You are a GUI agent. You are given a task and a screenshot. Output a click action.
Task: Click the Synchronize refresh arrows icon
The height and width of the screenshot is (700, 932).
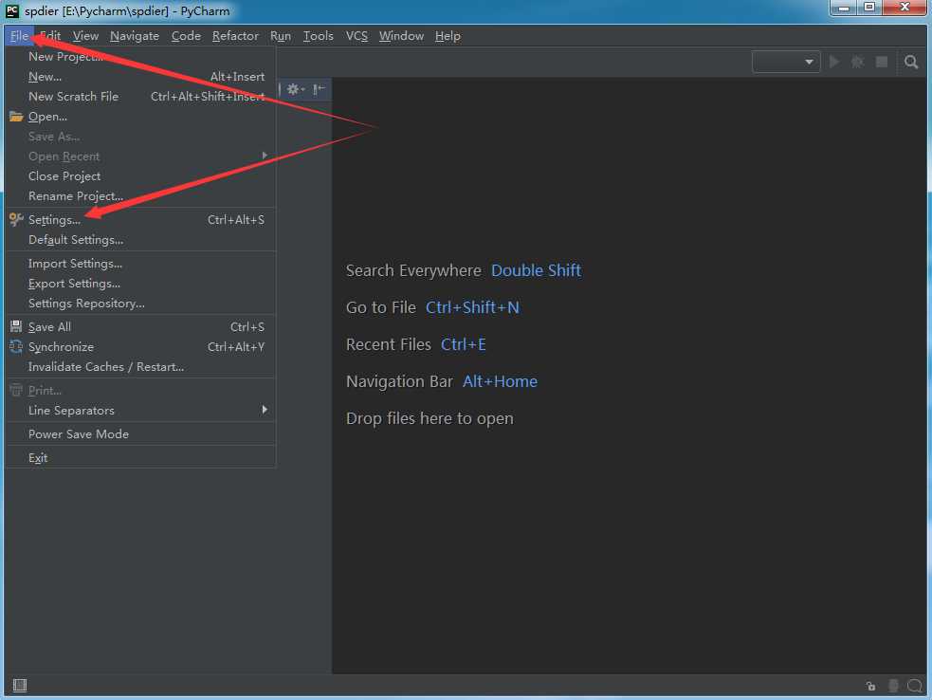click(x=16, y=347)
